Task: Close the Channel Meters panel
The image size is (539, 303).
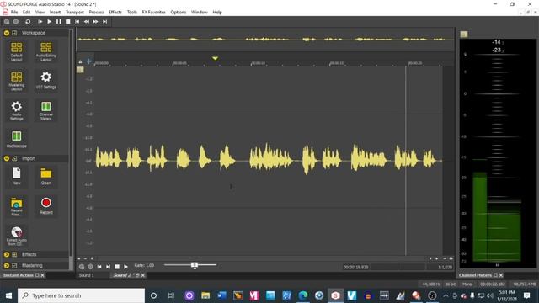Action: 501,275
